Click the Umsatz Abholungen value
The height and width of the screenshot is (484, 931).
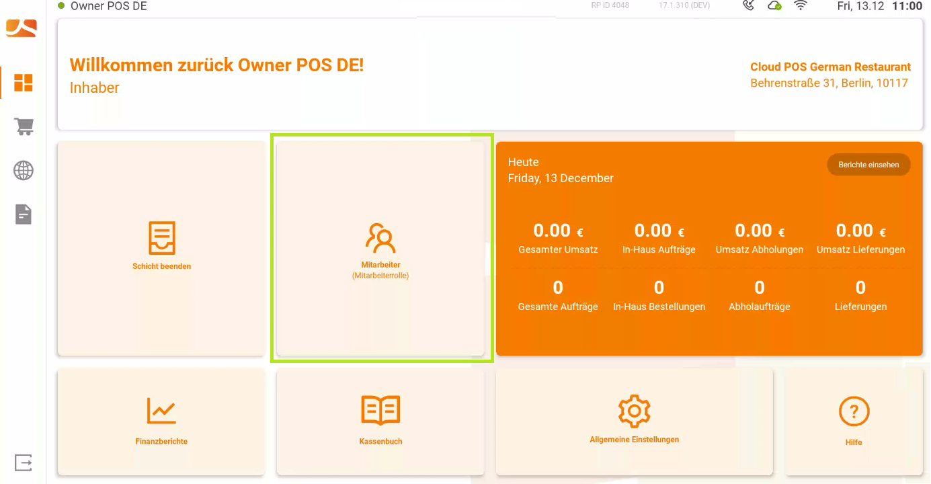click(x=760, y=231)
